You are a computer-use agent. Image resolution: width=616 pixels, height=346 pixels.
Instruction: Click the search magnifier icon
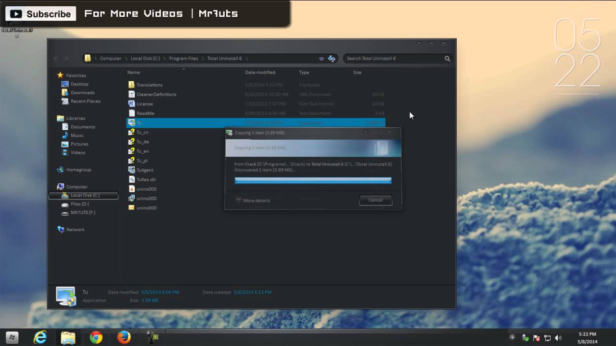point(448,59)
